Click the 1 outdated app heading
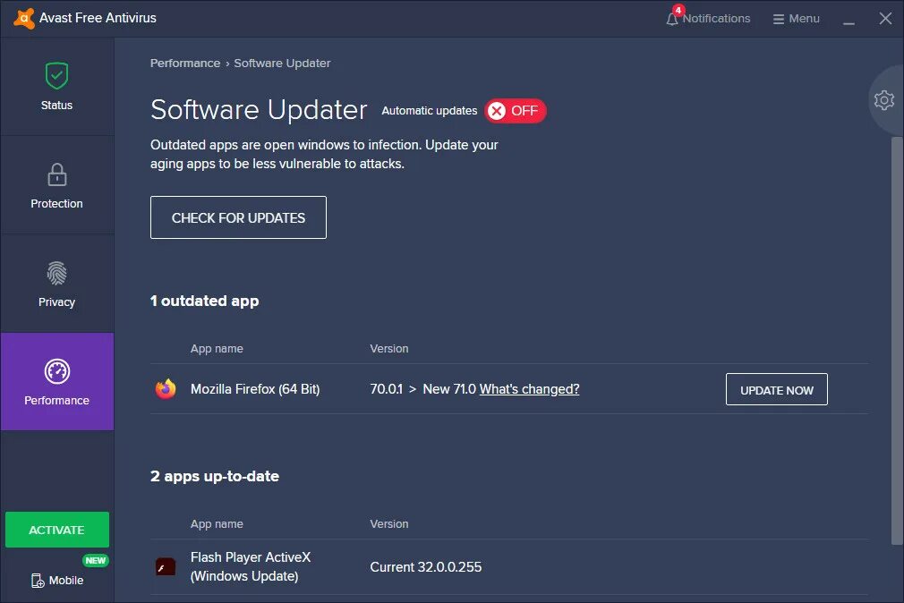 (x=205, y=301)
